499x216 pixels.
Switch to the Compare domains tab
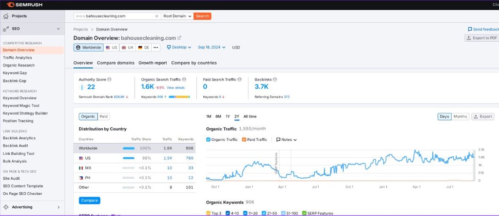point(115,63)
